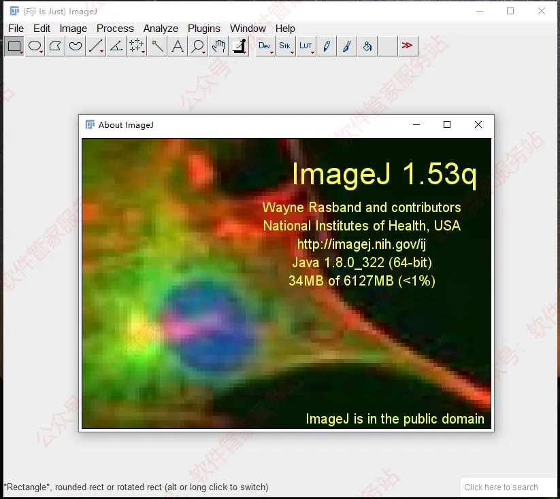The image size is (560, 499).
Task: Click 'National Institutes of Health, USA' text
Action: [362, 226]
